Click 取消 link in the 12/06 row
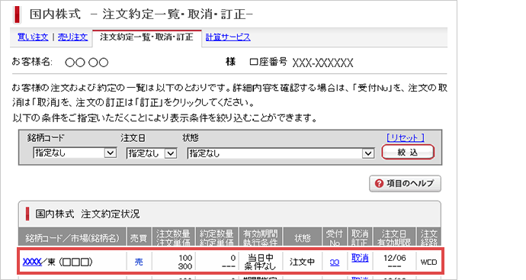This screenshot has width=526, height=280. pos(360,258)
